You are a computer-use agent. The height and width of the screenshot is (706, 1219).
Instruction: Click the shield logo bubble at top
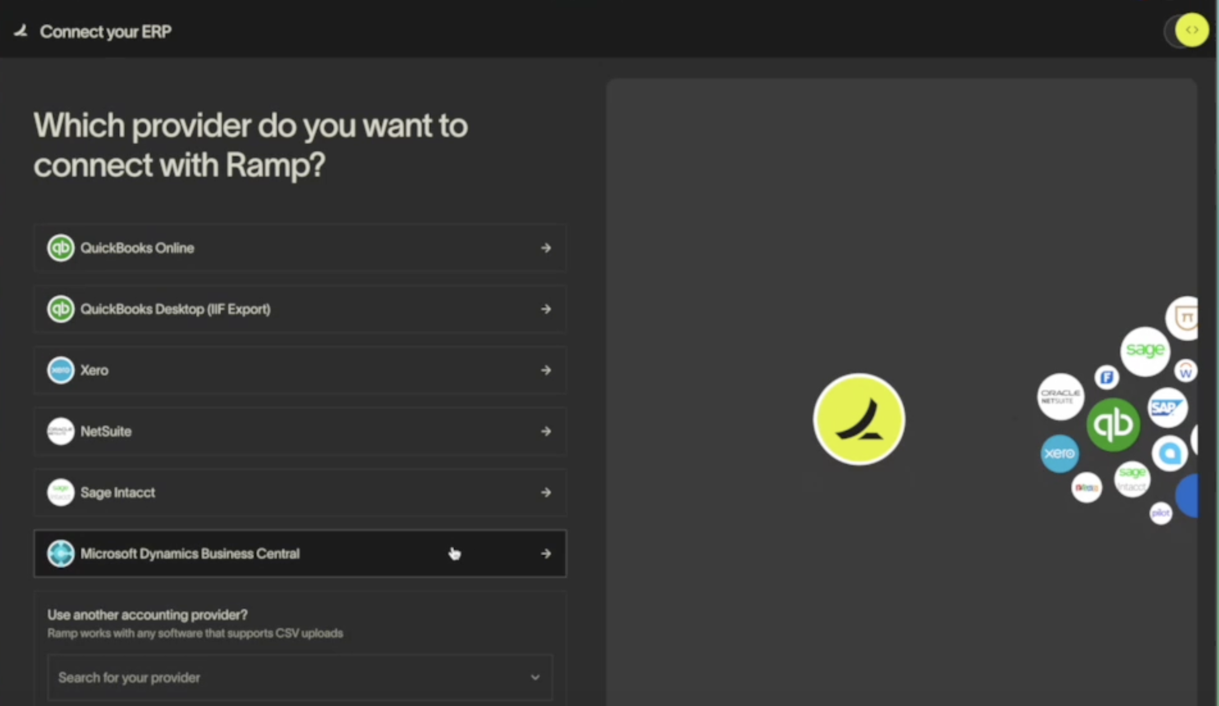click(x=1183, y=318)
